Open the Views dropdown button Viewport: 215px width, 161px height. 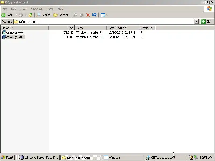(x=104, y=15)
